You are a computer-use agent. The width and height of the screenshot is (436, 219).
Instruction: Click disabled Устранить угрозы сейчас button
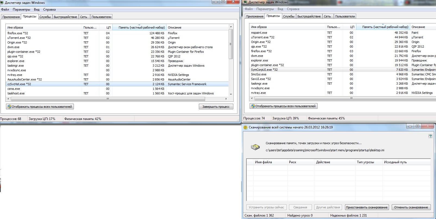tap(266, 207)
